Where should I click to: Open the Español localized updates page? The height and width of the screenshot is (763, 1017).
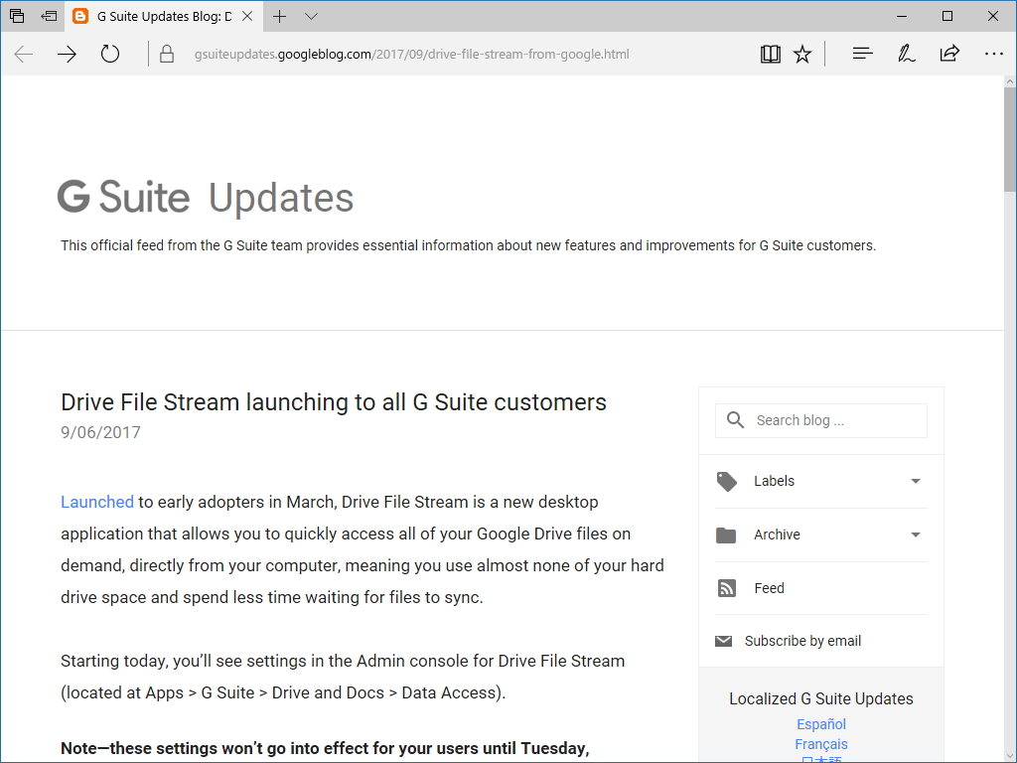point(820,724)
